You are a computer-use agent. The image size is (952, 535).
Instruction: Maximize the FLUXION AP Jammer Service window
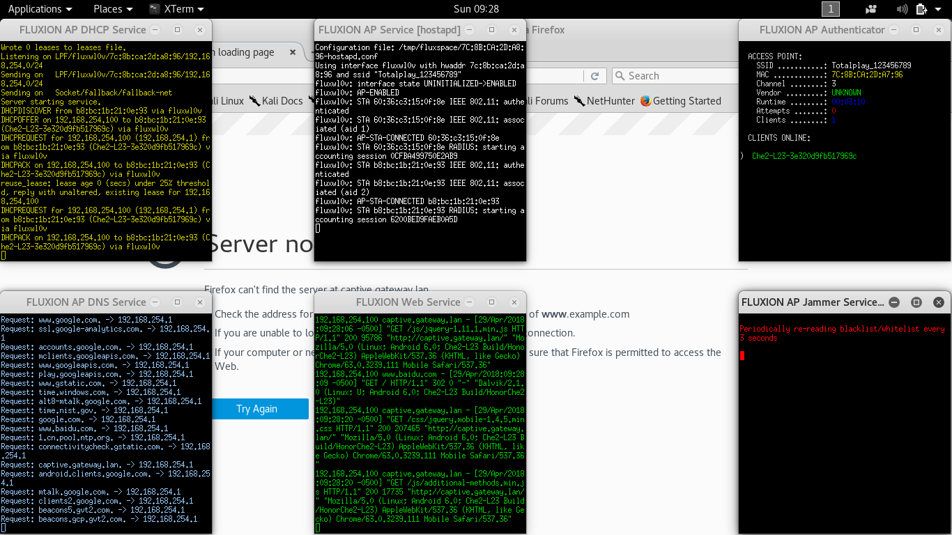(916, 302)
